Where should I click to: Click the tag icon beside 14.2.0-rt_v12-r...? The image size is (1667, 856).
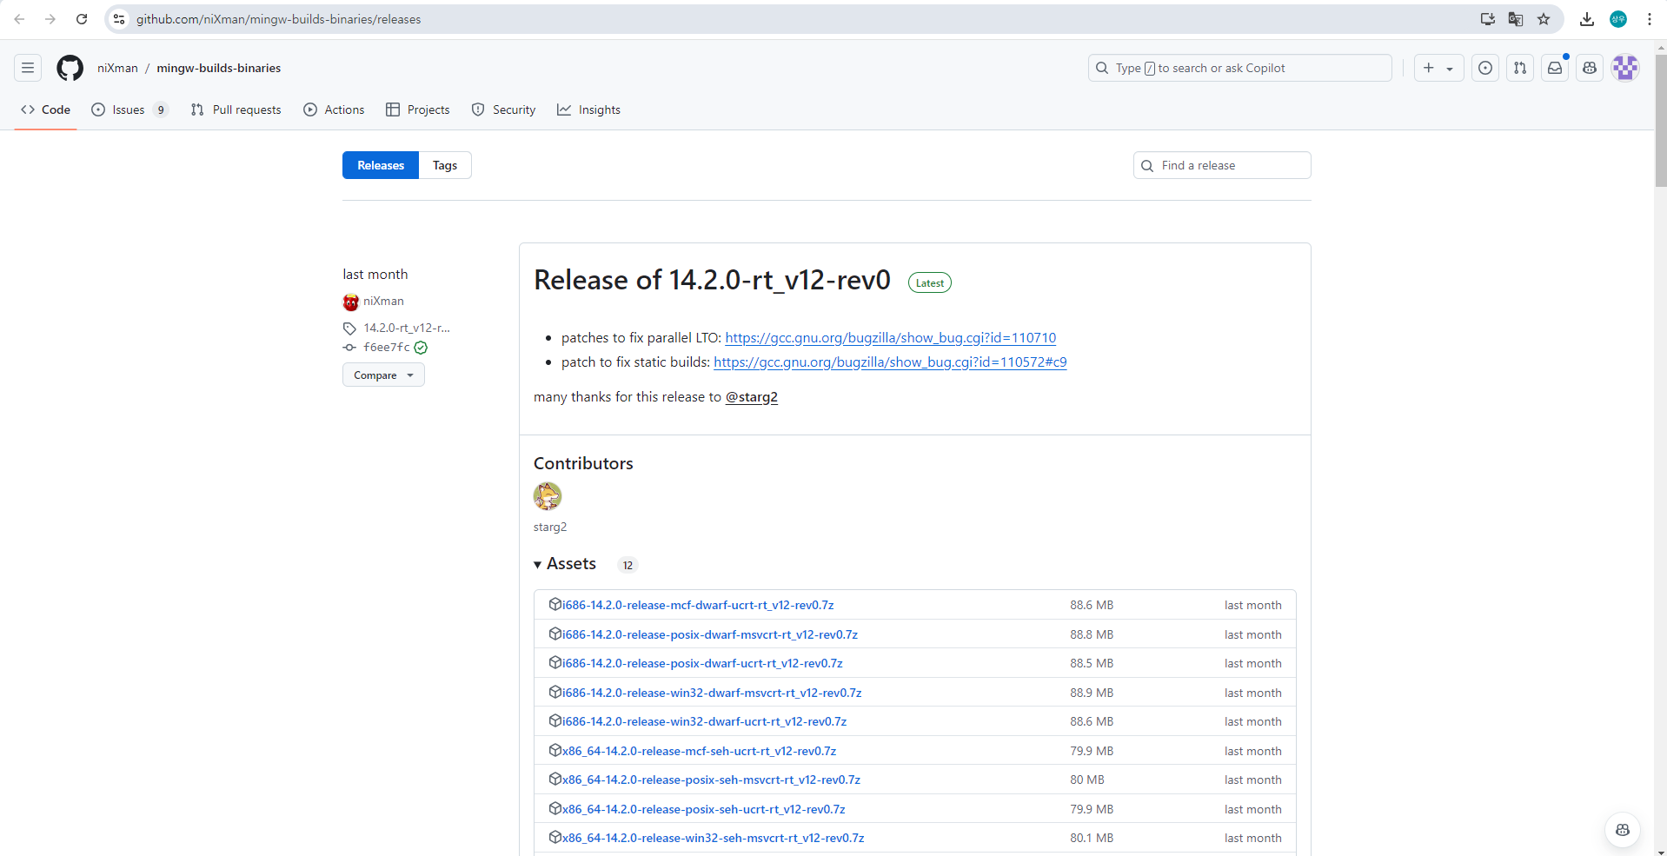point(349,328)
